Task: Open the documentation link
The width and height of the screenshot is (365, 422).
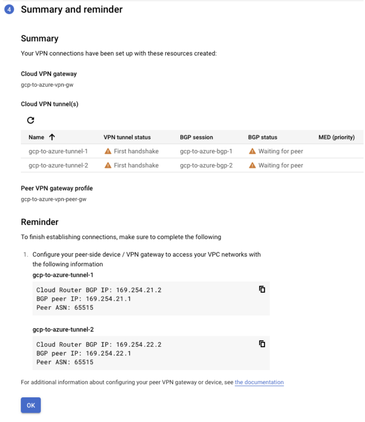Action: [259, 382]
